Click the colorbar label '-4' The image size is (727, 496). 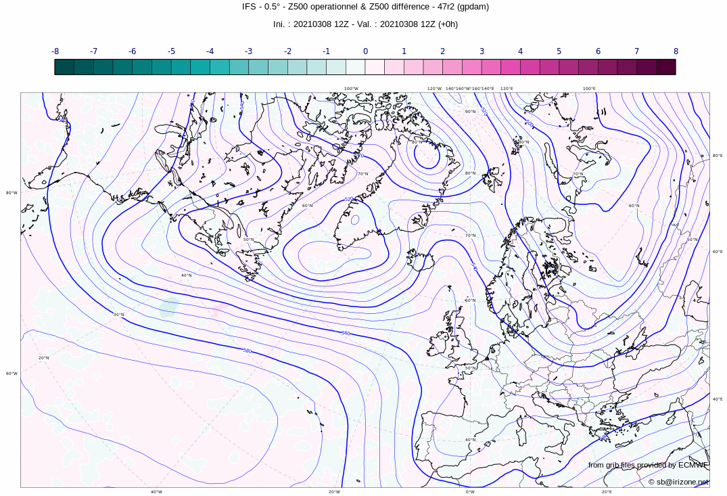pyautogui.click(x=210, y=51)
